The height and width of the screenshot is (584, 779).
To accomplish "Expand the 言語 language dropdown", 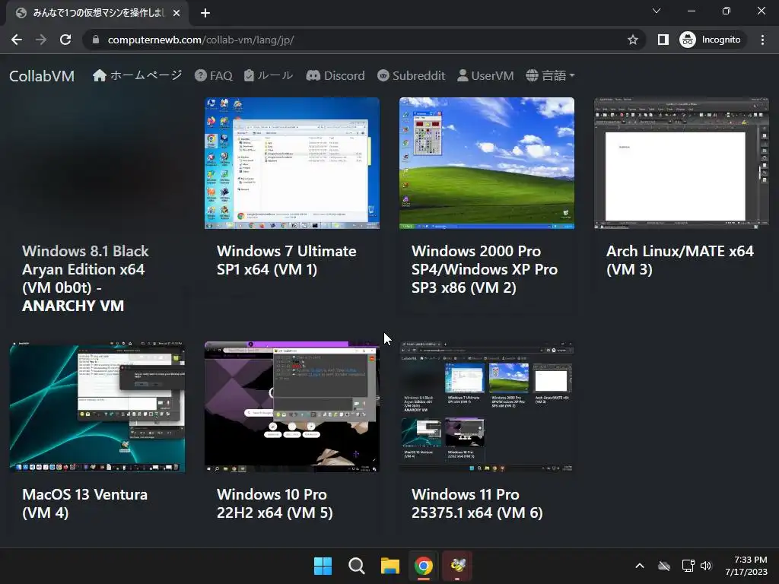I will point(551,75).
